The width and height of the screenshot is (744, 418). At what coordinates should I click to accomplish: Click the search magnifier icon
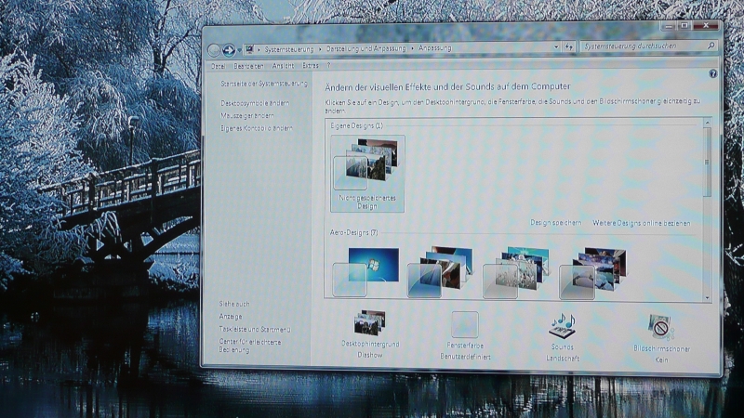711,46
